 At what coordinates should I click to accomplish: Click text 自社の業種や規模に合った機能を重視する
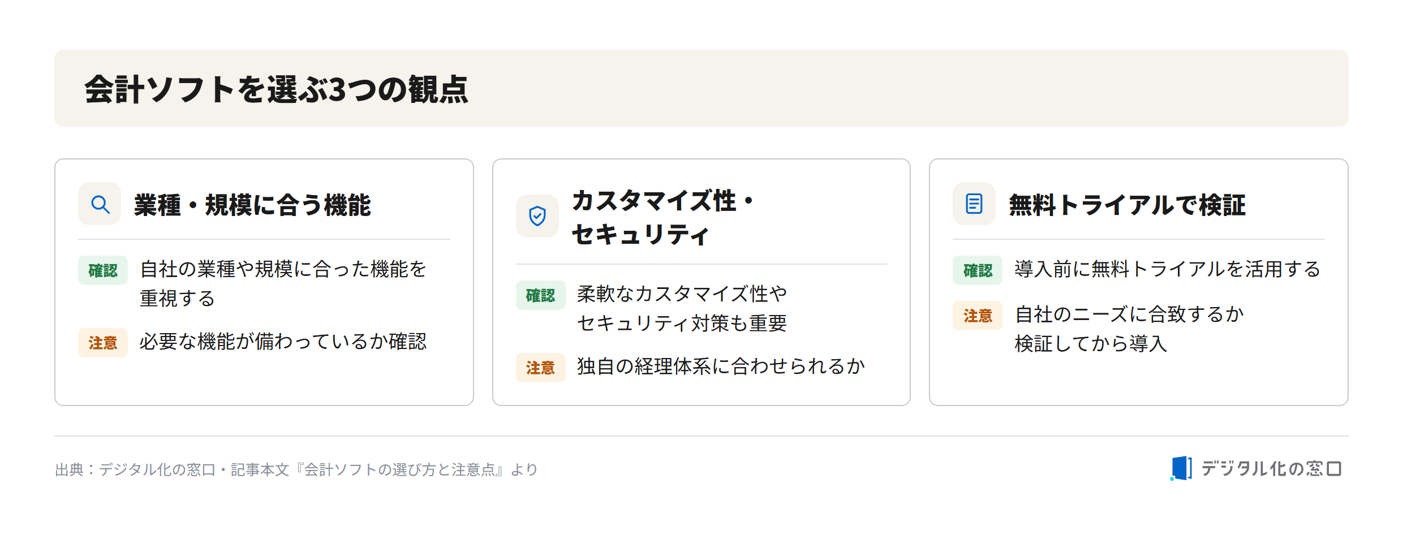tap(283, 283)
